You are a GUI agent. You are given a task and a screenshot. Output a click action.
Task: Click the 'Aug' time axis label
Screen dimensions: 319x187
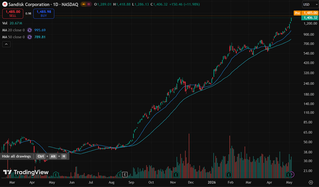tap(111, 182)
